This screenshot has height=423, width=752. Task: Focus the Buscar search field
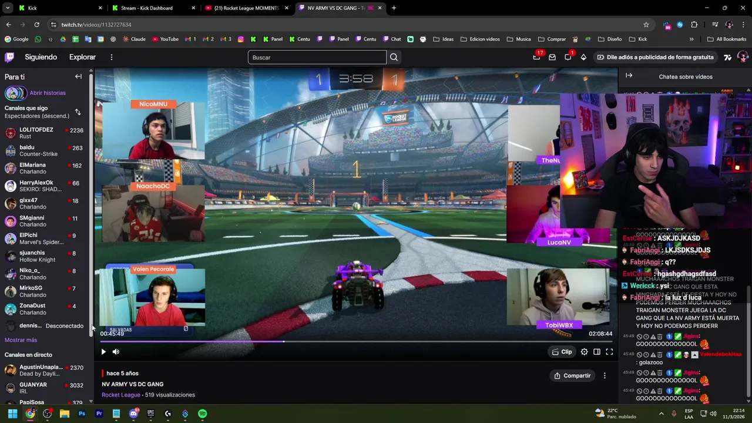pos(317,57)
